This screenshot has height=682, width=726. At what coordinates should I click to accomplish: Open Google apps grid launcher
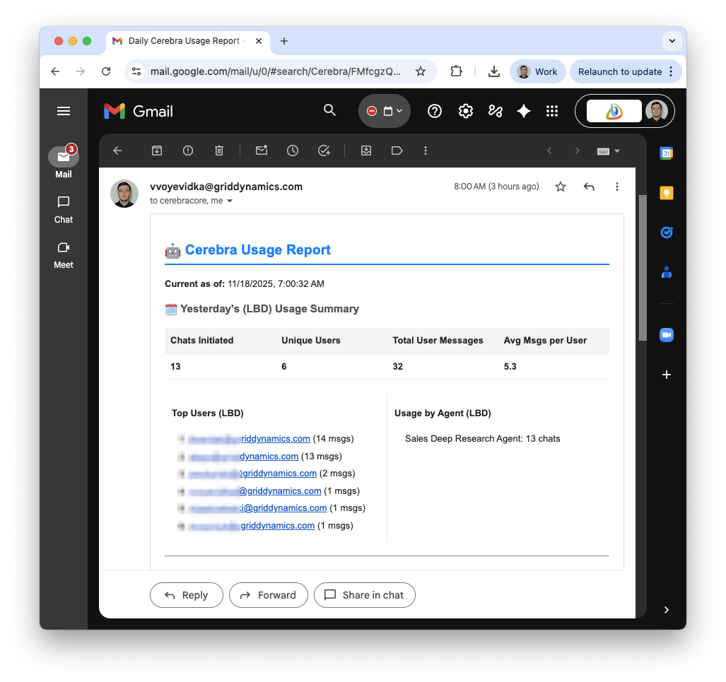tap(552, 111)
